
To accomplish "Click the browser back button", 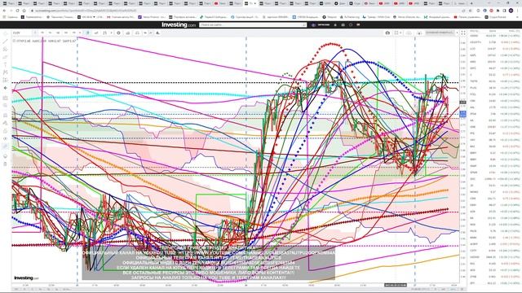I will point(4,11).
